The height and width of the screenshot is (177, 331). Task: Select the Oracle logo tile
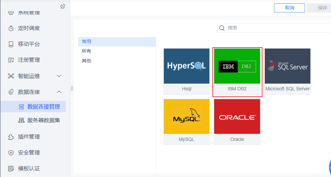click(x=237, y=117)
